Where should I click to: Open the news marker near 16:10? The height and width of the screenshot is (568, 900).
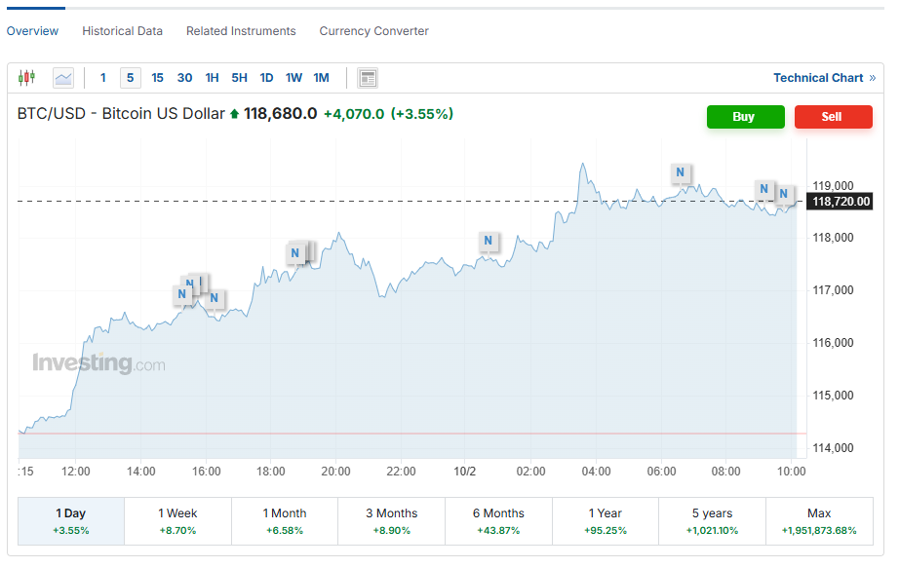(214, 298)
